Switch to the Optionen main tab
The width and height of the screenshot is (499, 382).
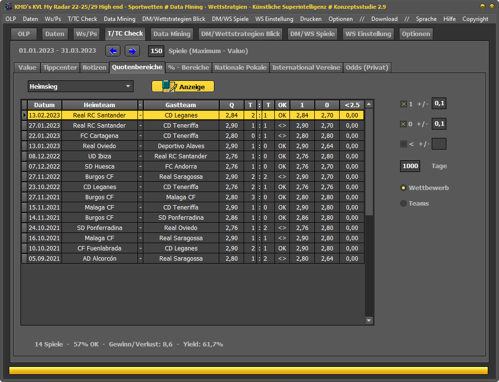click(x=416, y=34)
